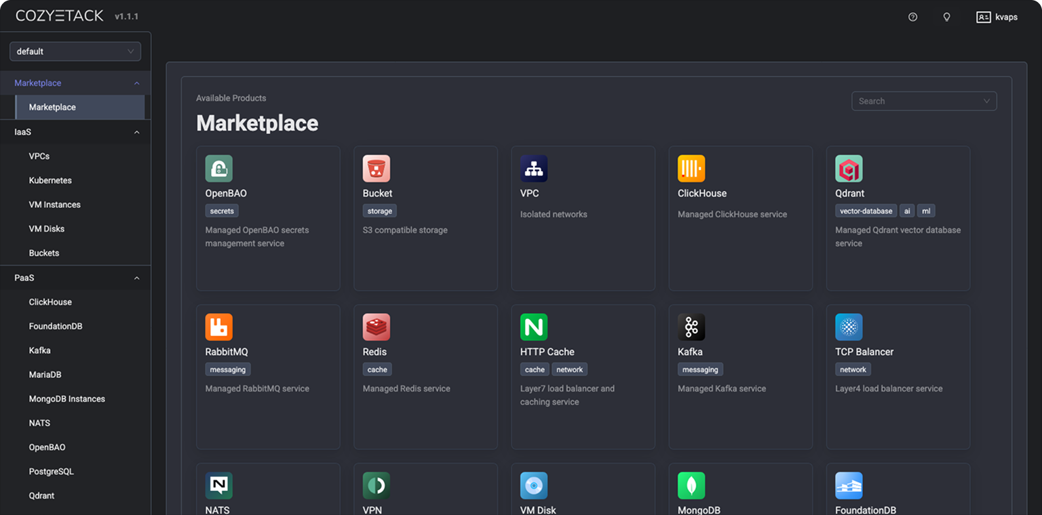Click the secrets tag on OpenBAO
Viewport: 1042px width, 515px height.
[x=222, y=211]
